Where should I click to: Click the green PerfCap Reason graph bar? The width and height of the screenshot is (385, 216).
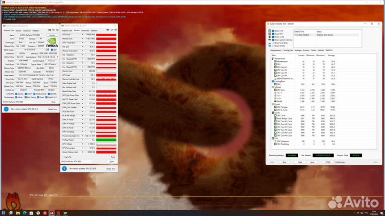point(106,140)
